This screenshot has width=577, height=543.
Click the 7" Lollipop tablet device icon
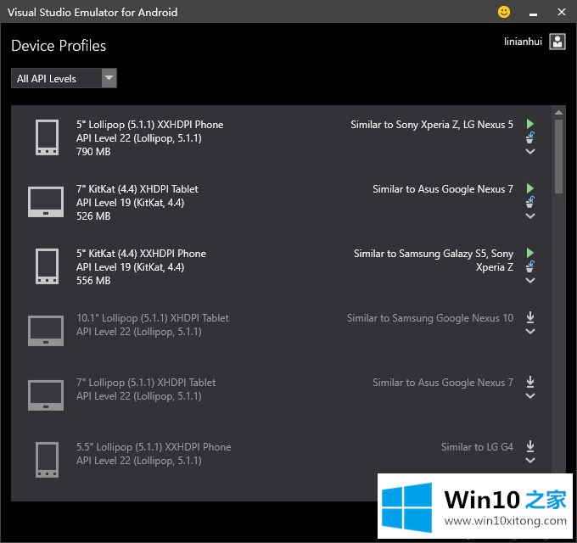point(46,395)
